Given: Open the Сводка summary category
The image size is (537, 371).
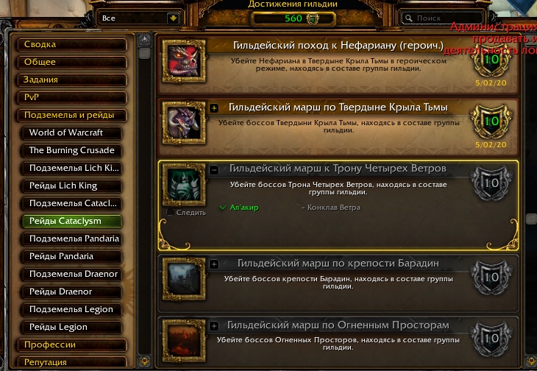Looking at the screenshot, I should coord(72,44).
